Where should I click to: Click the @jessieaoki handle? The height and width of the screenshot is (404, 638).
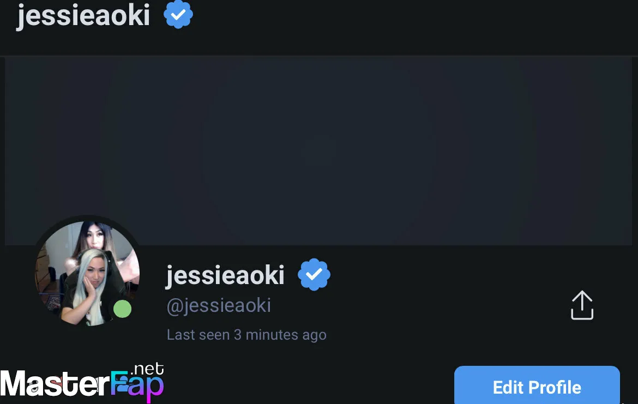[x=219, y=305]
